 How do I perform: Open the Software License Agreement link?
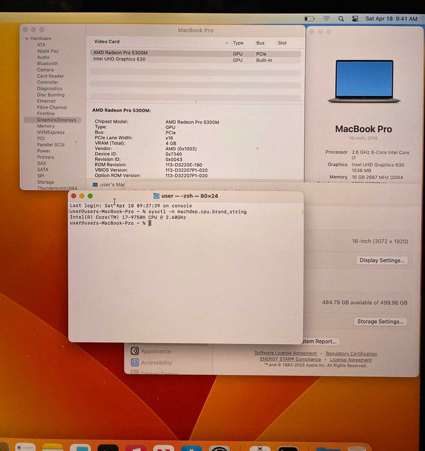coord(285,353)
